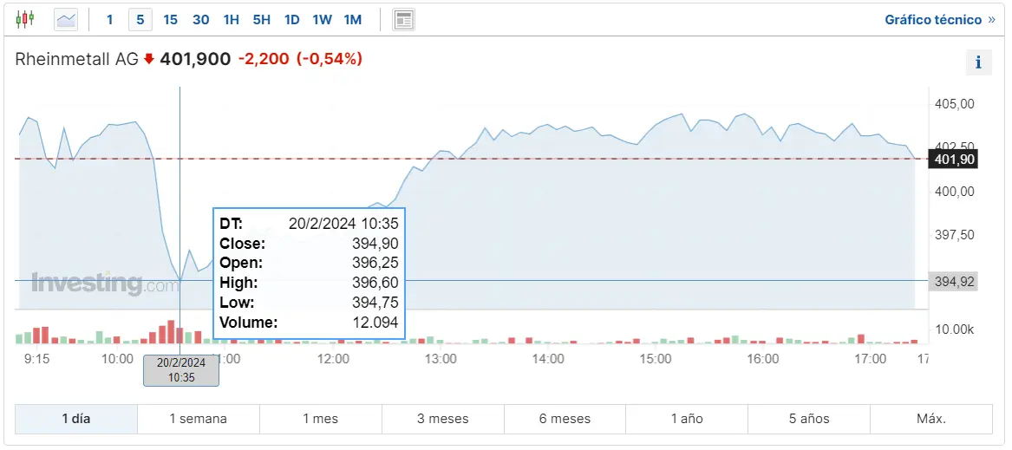Screen dimensions: 1012x450
Task: Show the 1 año range
Action: (x=687, y=419)
